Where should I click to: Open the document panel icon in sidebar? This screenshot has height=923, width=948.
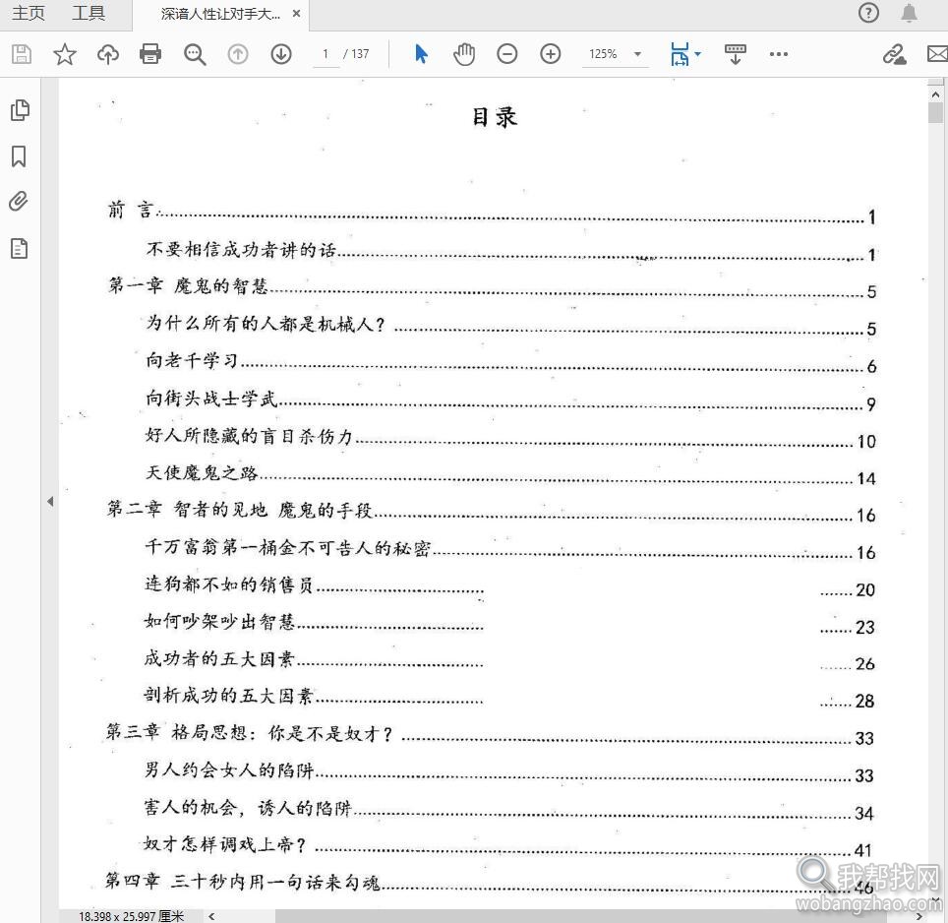click(x=19, y=248)
